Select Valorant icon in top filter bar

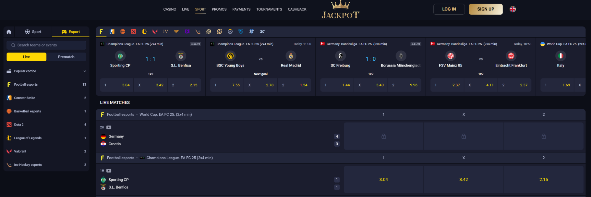click(x=155, y=32)
